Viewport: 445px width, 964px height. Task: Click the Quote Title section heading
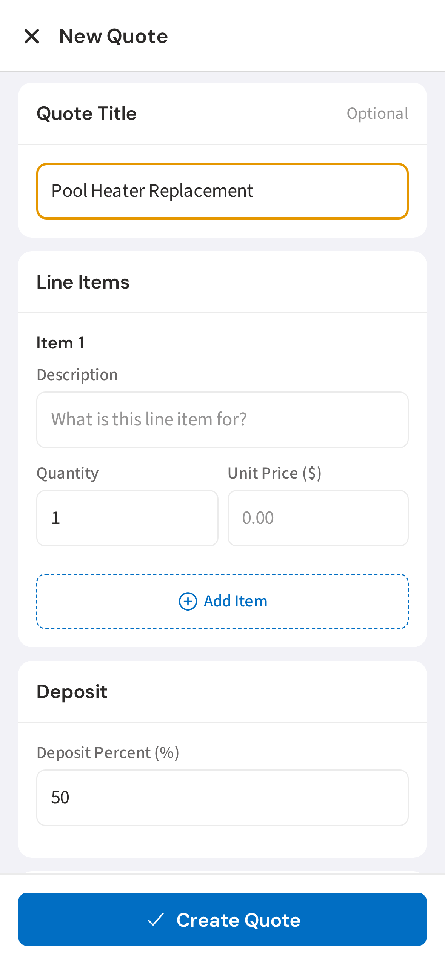86,114
